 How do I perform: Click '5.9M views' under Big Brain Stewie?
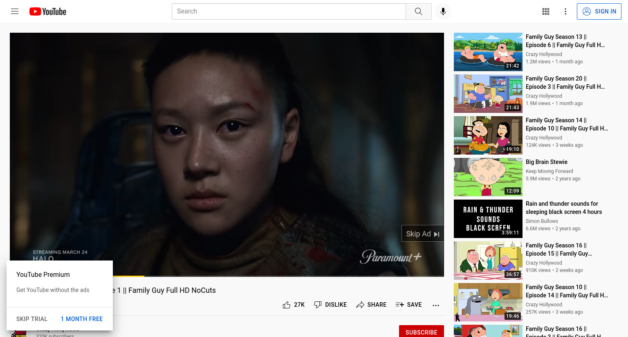(538, 179)
